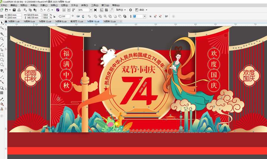Select the Zoom magnifier tool
The image size is (267, 159).
(x=2, y=39)
